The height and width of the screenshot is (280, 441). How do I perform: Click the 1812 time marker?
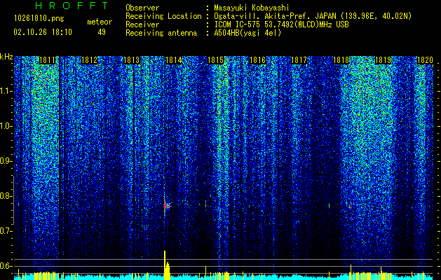[x=90, y=60]
